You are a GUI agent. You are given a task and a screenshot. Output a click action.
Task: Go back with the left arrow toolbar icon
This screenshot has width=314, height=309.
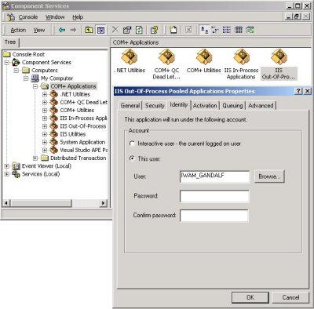pos(62,30)
